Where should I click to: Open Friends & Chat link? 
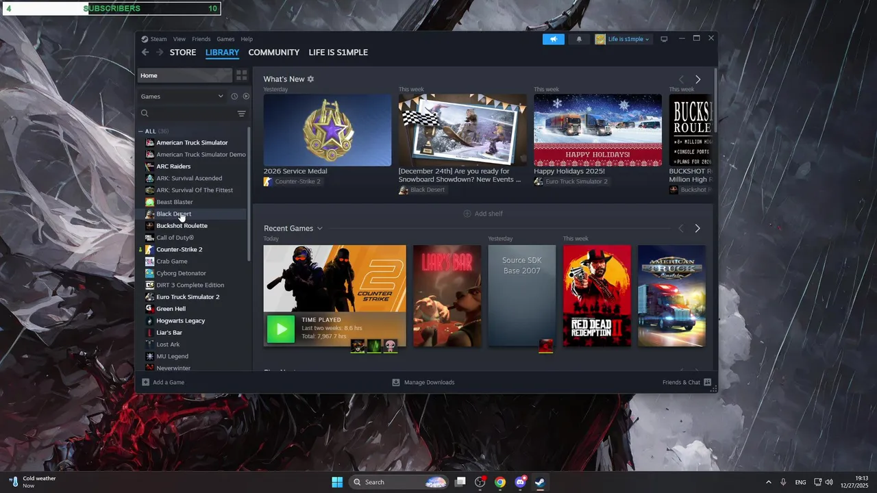[x=681, y=382]
